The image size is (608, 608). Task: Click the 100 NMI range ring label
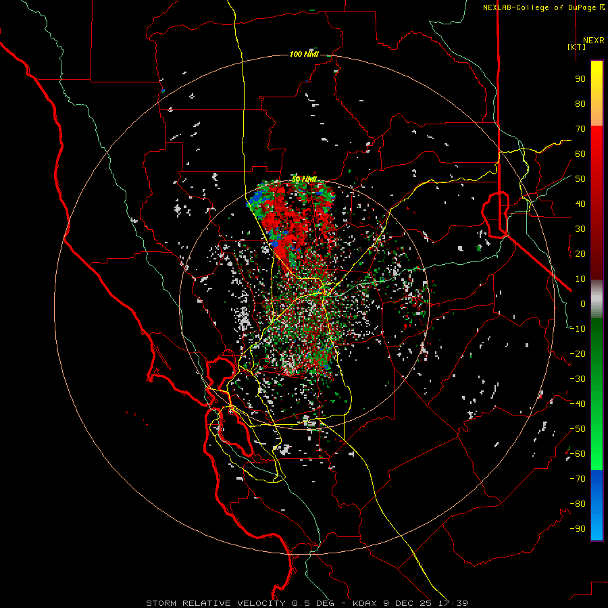(304, 54)
